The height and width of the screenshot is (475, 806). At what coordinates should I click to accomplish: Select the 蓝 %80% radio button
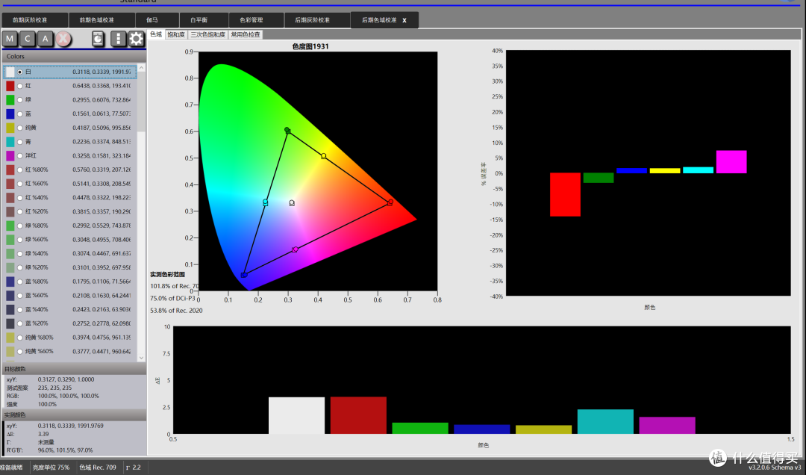click(20, 282)
